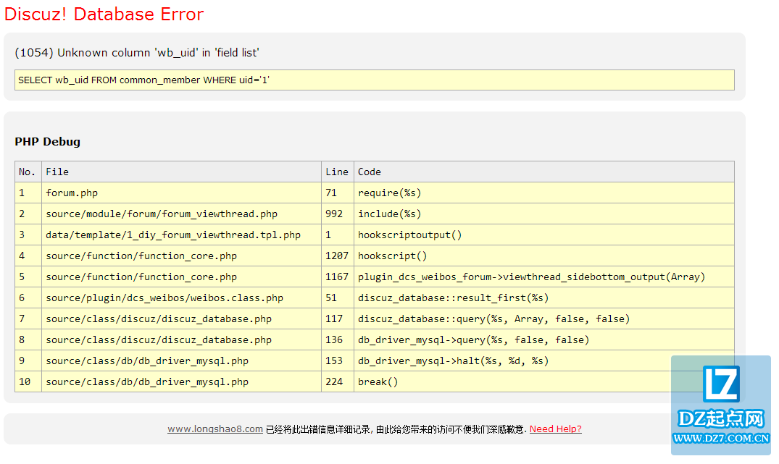
Task: Click the Chinese error-logged notice in the footer
Action: click(x=396, y=429)
